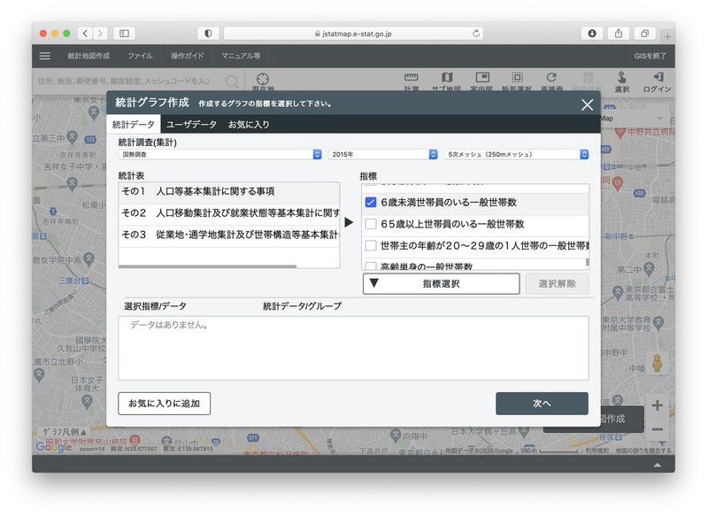Screen dimensions: 708x516
Task: Close the 統計グラフ作成 dialog with X
Action: point(587,104)
